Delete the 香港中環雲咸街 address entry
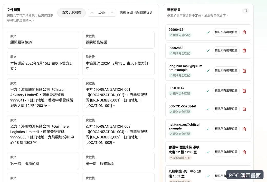 [x=244, y=152]
